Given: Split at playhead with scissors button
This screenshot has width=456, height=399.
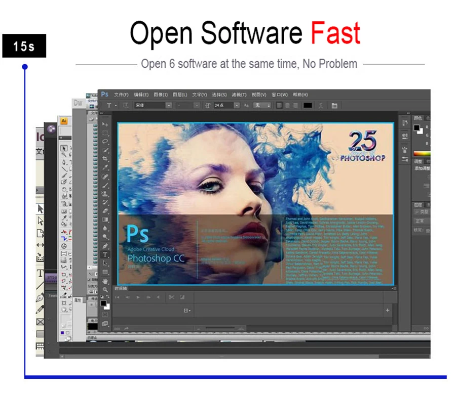Looking at the screenshot, I should (171, 297).
